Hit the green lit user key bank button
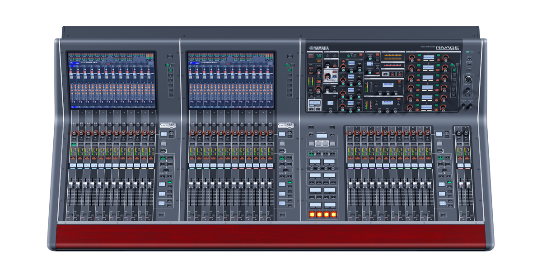 pos(312,154)
